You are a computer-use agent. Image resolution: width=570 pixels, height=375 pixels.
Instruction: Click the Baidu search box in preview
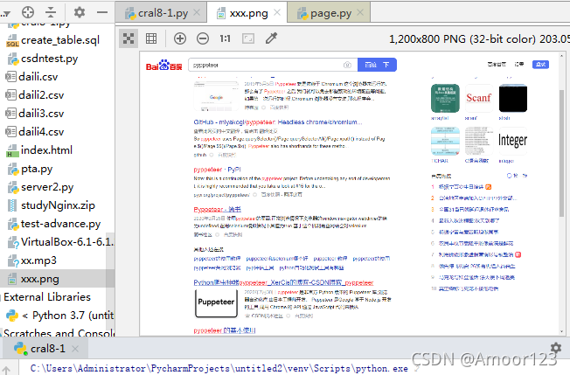(x=273, y=65)
